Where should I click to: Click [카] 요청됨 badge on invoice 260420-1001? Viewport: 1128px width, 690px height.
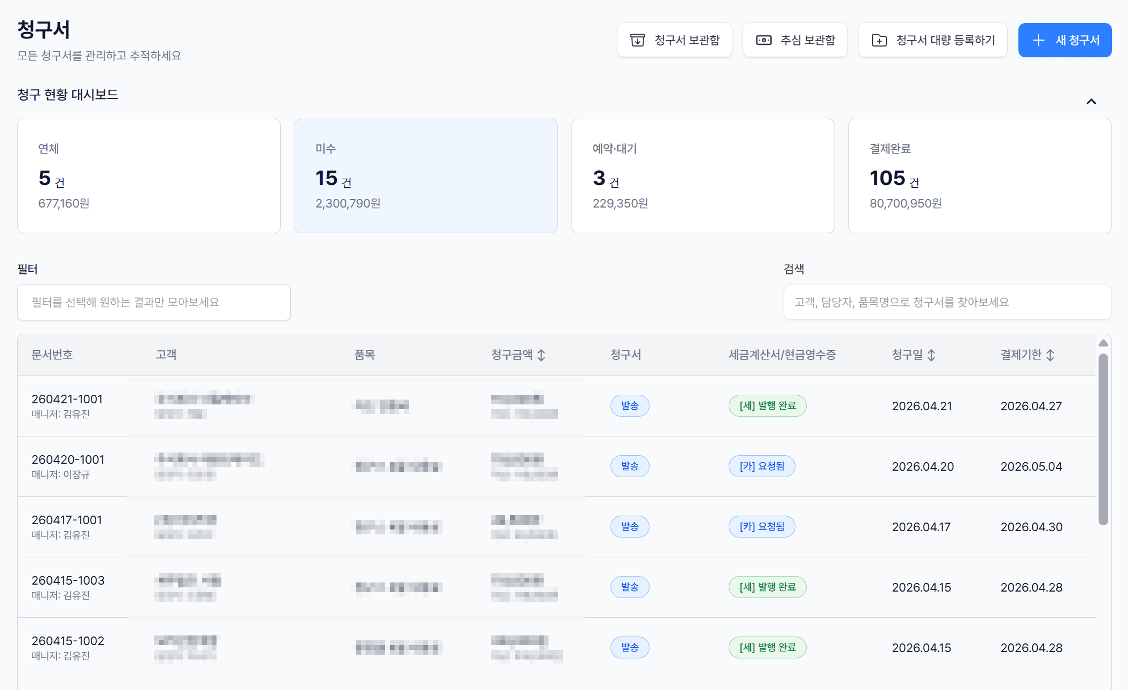pyautogui.click(x=762, y=466)
